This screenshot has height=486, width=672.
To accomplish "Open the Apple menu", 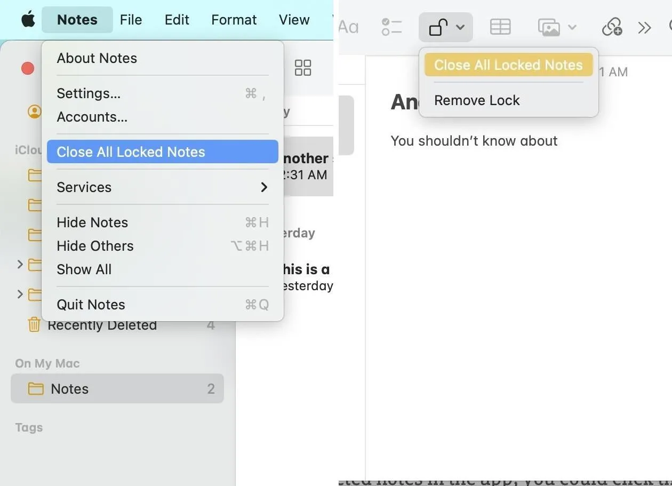I will point(28,20).
